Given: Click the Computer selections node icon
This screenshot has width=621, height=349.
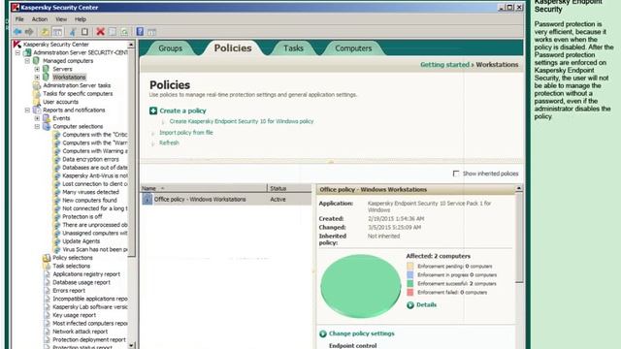Looking at the screenshot, I should pos(47,126).
